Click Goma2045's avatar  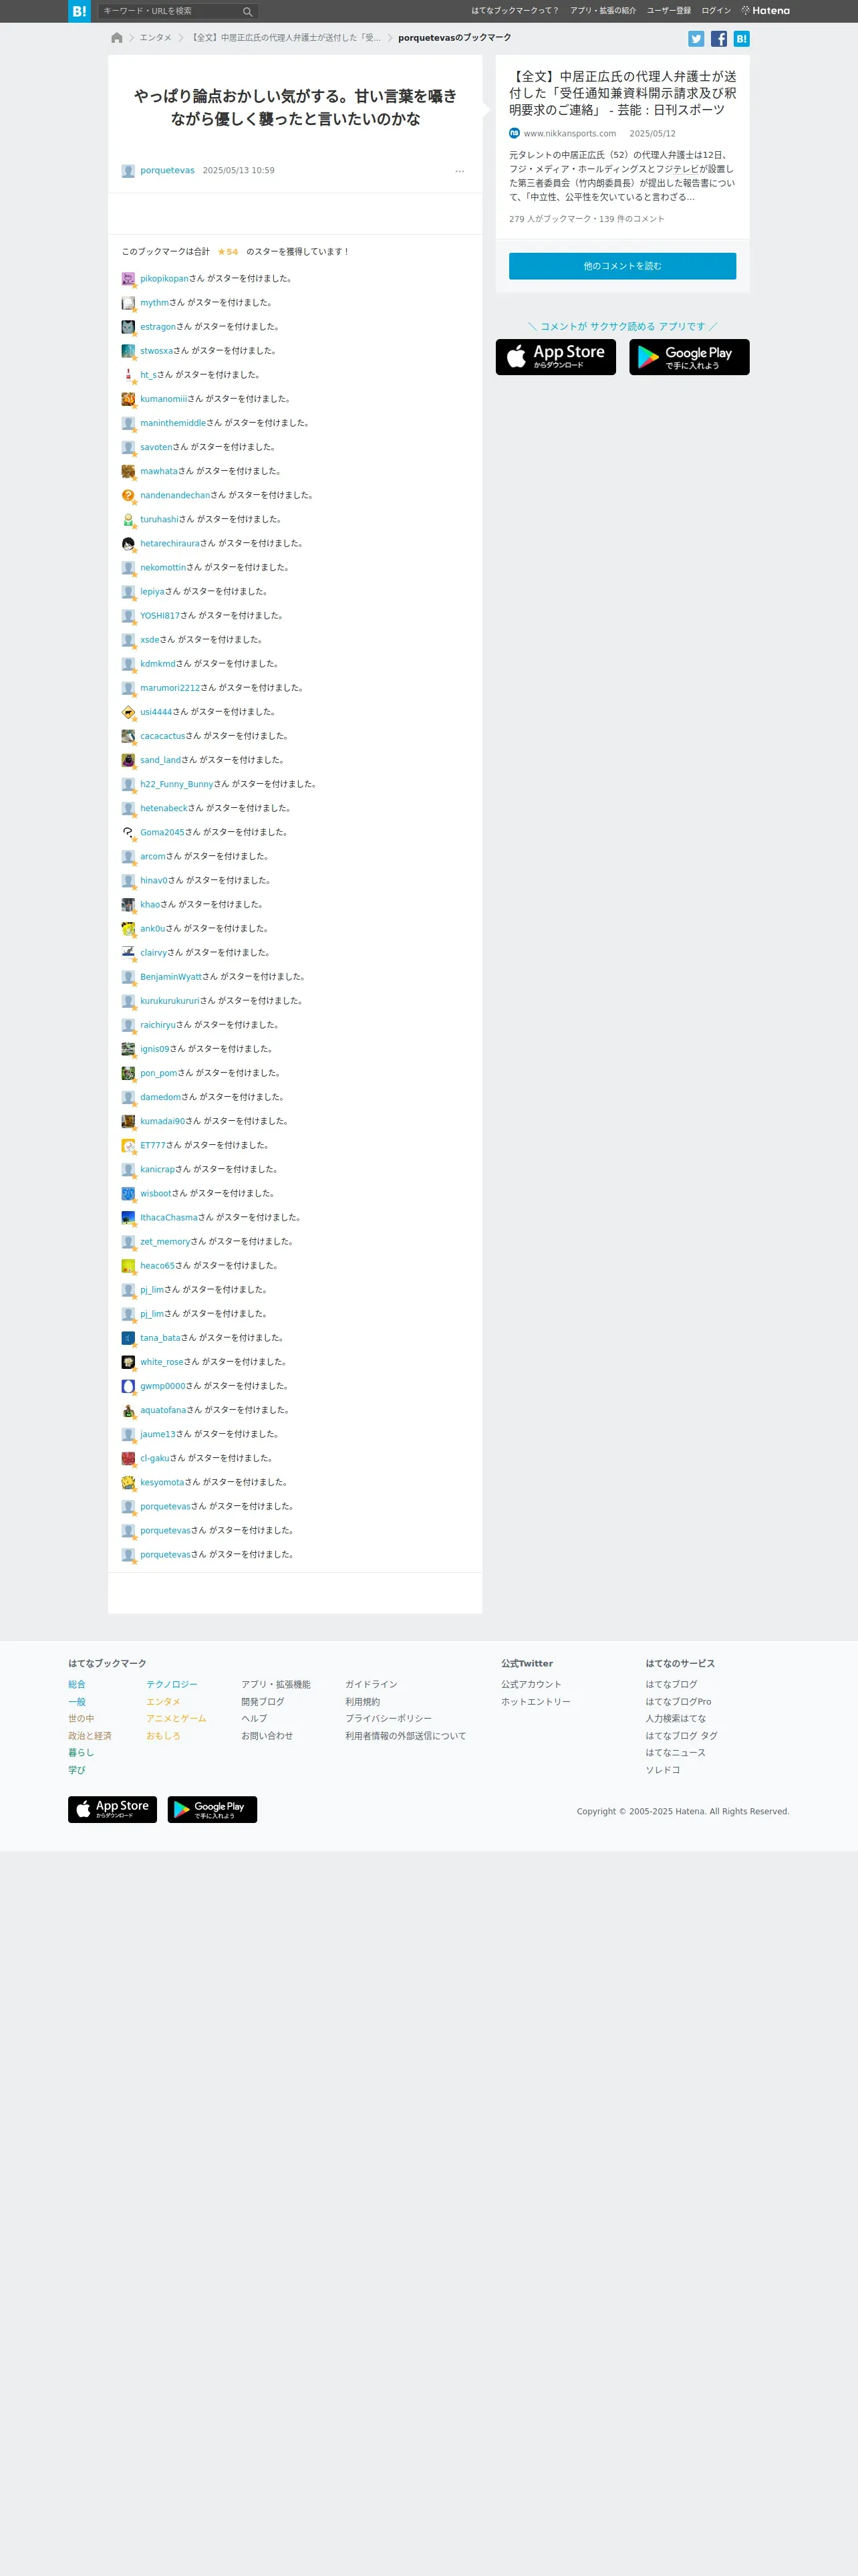[128, 832]
